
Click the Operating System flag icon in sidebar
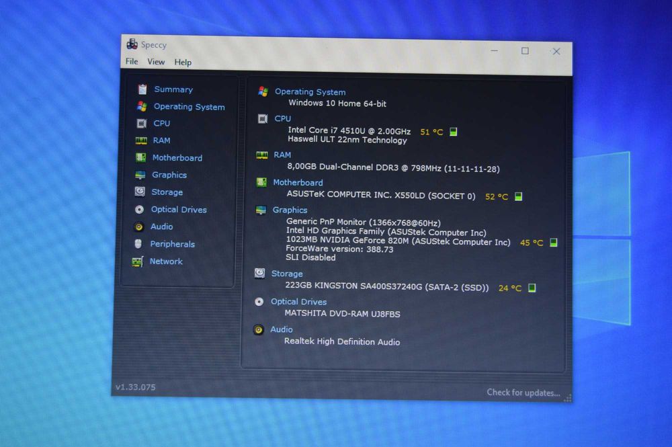click(x=142, y=106)
